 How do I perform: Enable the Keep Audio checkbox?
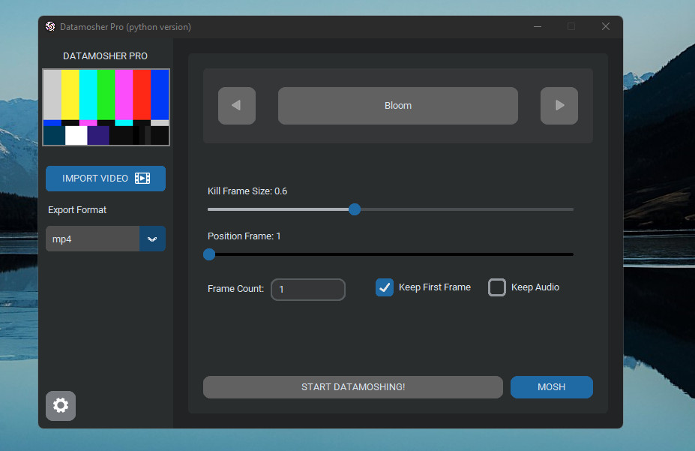click(x=497, y=287)
